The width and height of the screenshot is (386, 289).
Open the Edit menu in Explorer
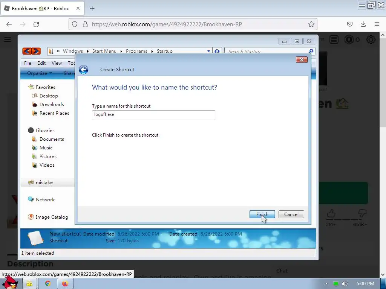[x=41, y=63]
